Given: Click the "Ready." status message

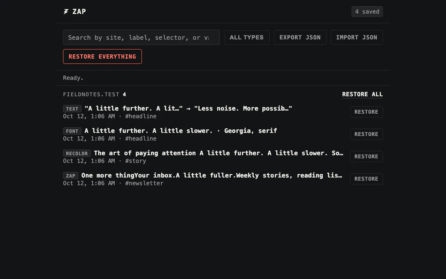Looking at the screenshot, I should [73, 78].
